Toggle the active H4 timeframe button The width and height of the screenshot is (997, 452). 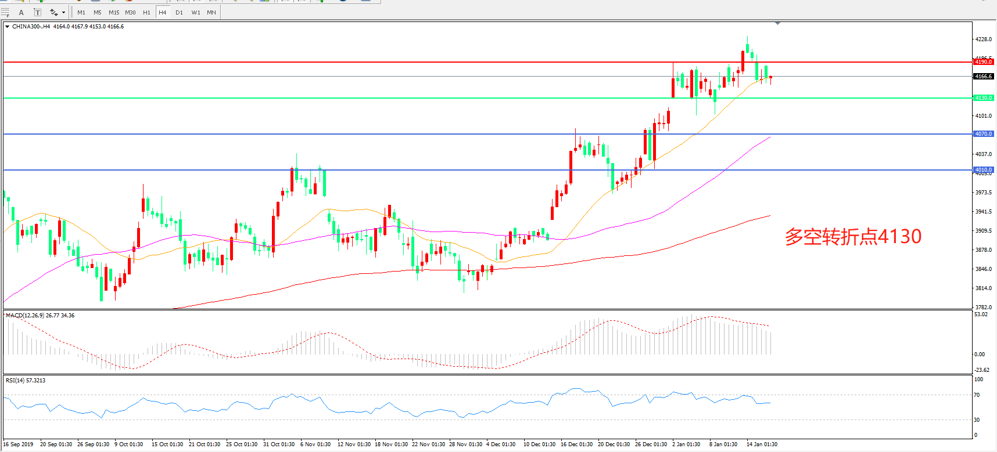click(163, 12)
